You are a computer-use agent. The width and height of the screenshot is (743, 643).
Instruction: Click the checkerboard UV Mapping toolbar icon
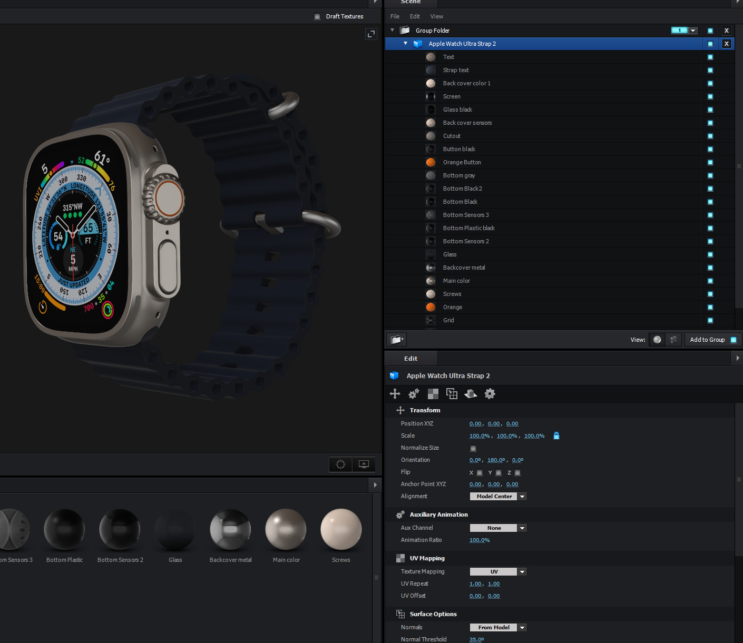[433, 393]
